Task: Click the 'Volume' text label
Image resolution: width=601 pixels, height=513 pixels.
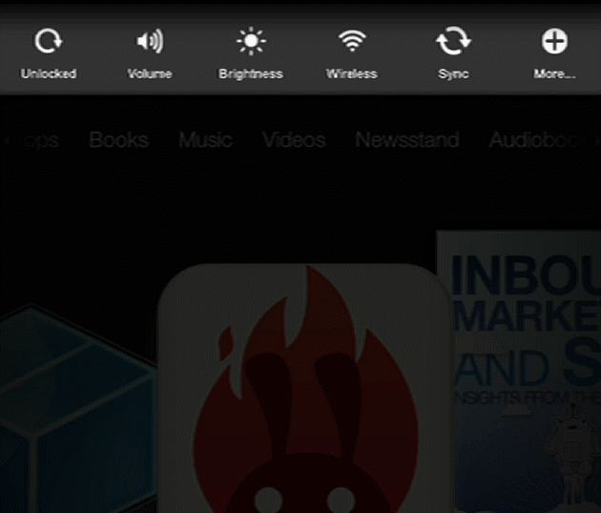Action: [150, 74]
